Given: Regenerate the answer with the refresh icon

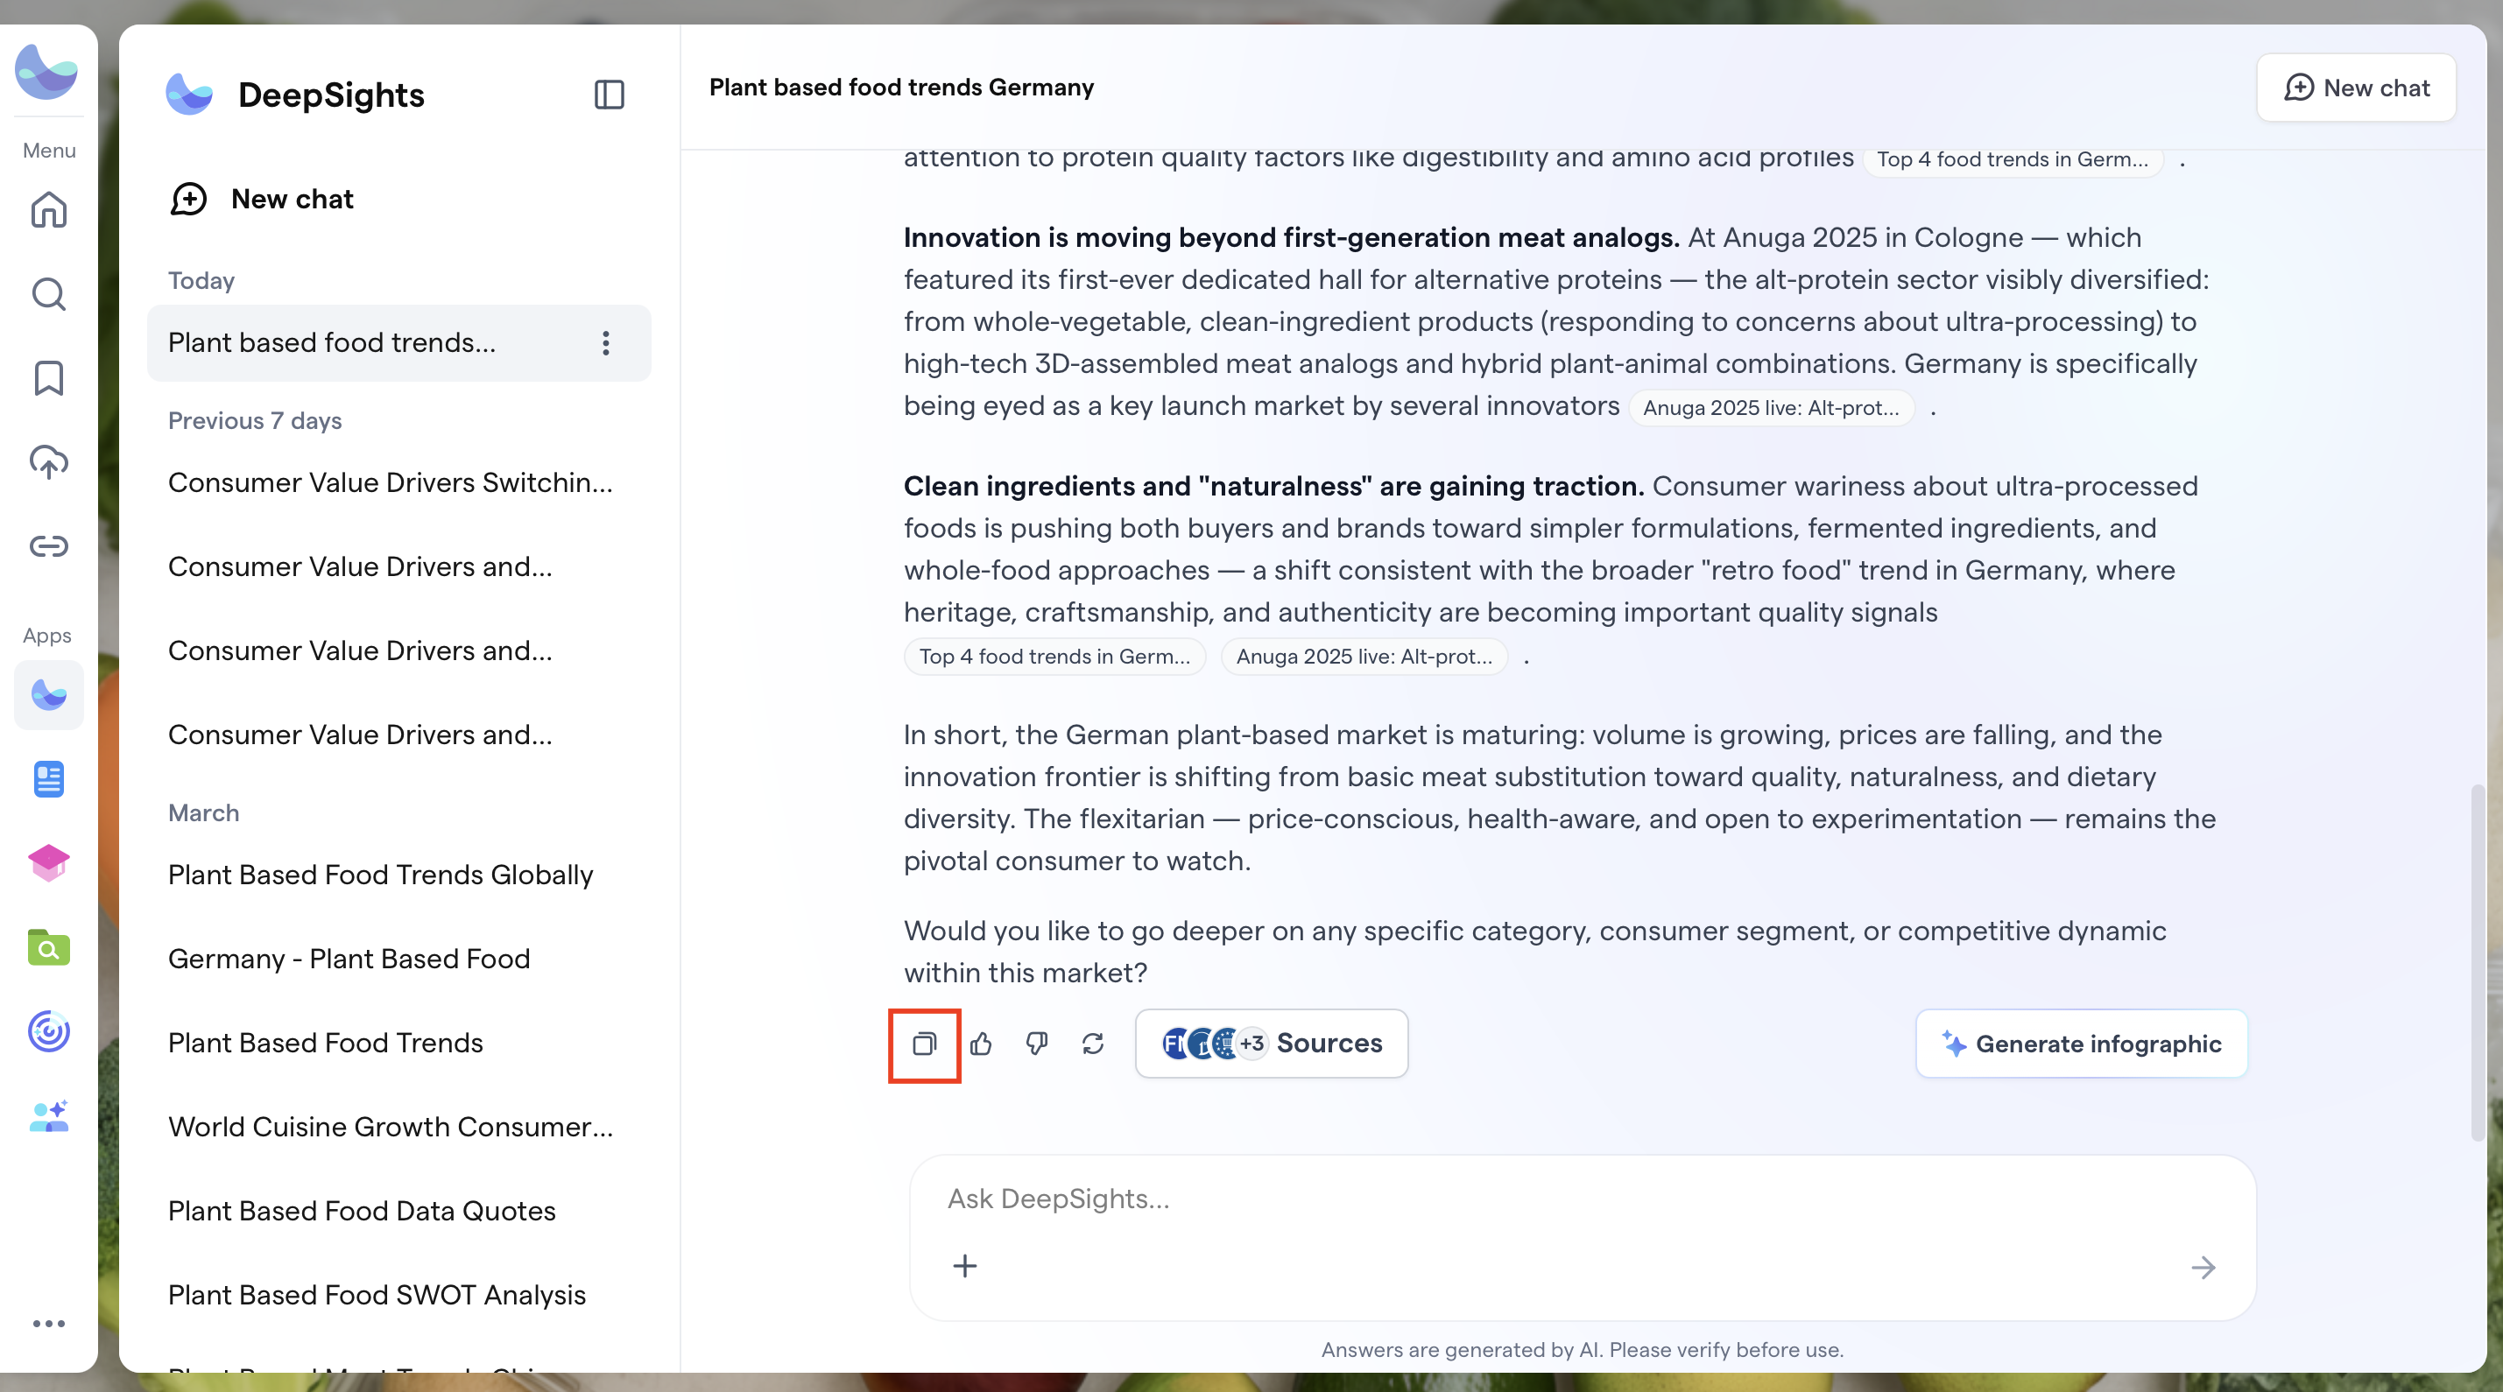Looking at the screenshot, I should (1093, 1044).
